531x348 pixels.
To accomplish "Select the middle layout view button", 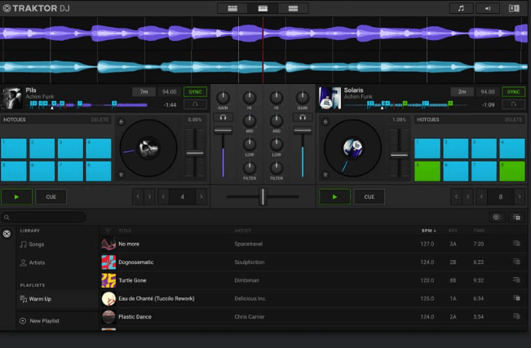I will (263, 8).
